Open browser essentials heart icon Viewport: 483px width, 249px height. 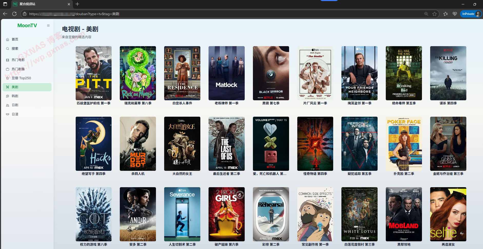(455, 14)
